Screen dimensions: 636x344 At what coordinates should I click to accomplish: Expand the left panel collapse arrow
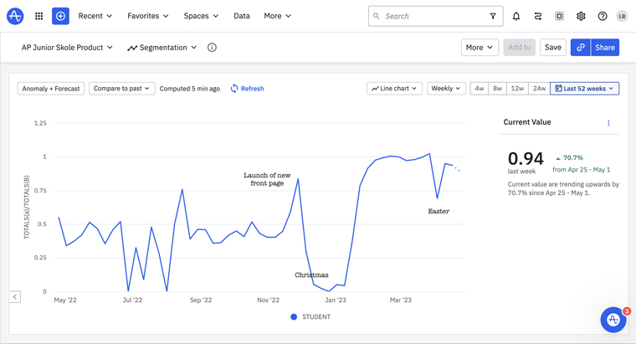[15, 296]
